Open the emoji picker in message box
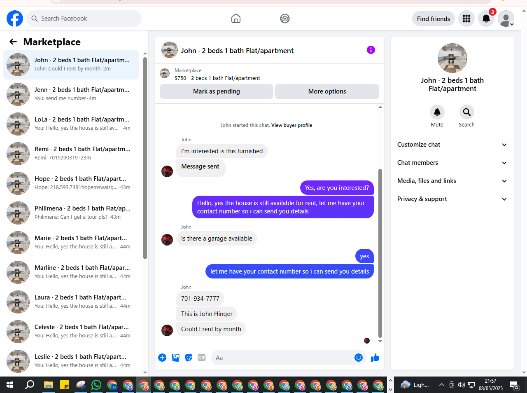The width and height of the screenshot is (527, 393). 359,358
